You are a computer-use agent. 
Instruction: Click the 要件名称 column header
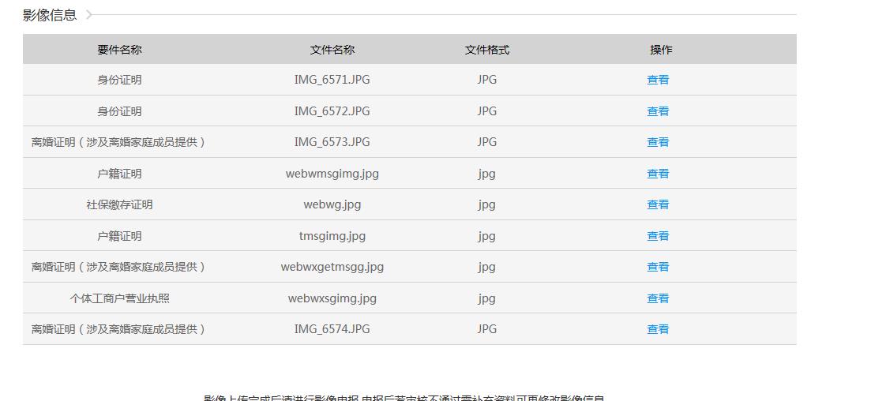click(x=119, y=50)
